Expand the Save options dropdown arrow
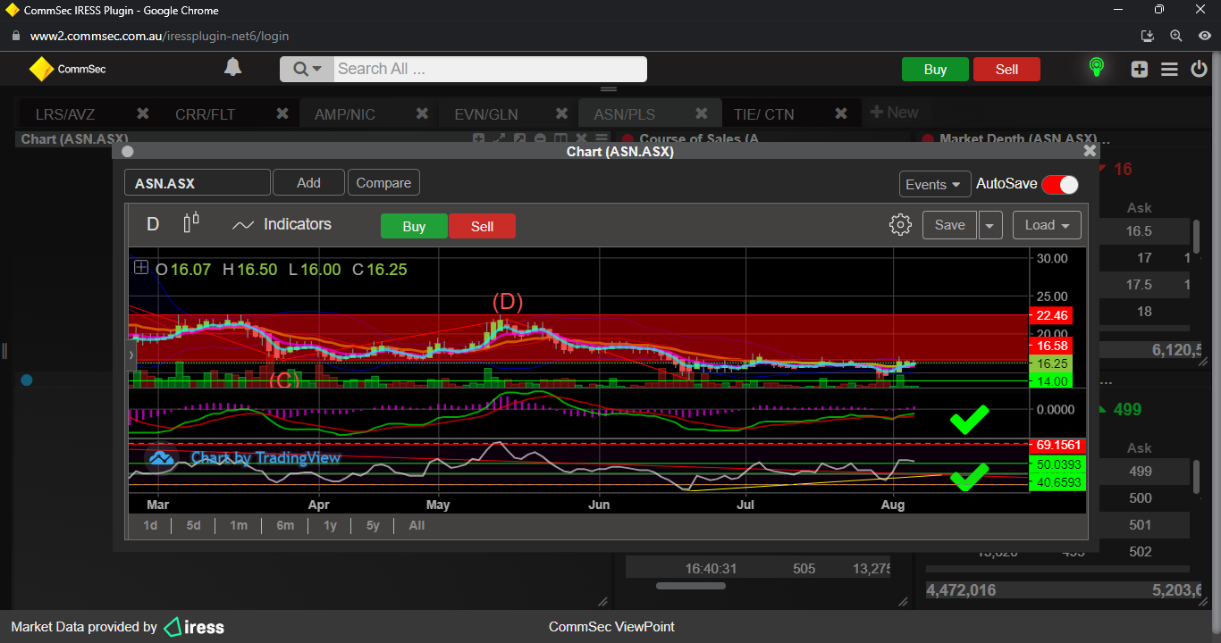 pyautogui.click(x=989, y=225)
